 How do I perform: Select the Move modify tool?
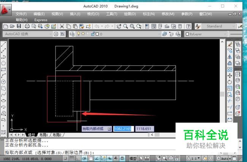230,76
